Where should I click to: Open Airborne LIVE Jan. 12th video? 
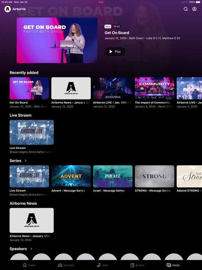click(113, 88)
